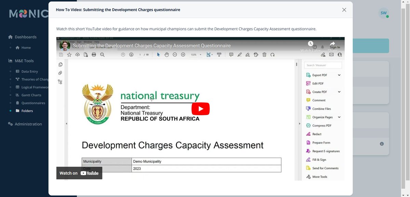410x197 pixels.
Task: Play the embedded YouTube video
Action: click(x=200, y=109)
